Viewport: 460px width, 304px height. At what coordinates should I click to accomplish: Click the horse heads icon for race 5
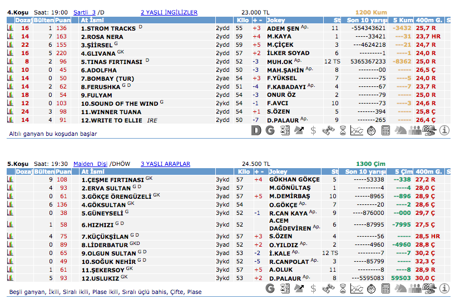pos(400,288)
